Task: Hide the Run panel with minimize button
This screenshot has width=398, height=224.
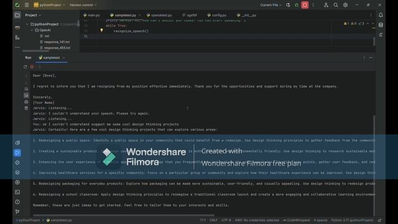Action: coord(371,58)
